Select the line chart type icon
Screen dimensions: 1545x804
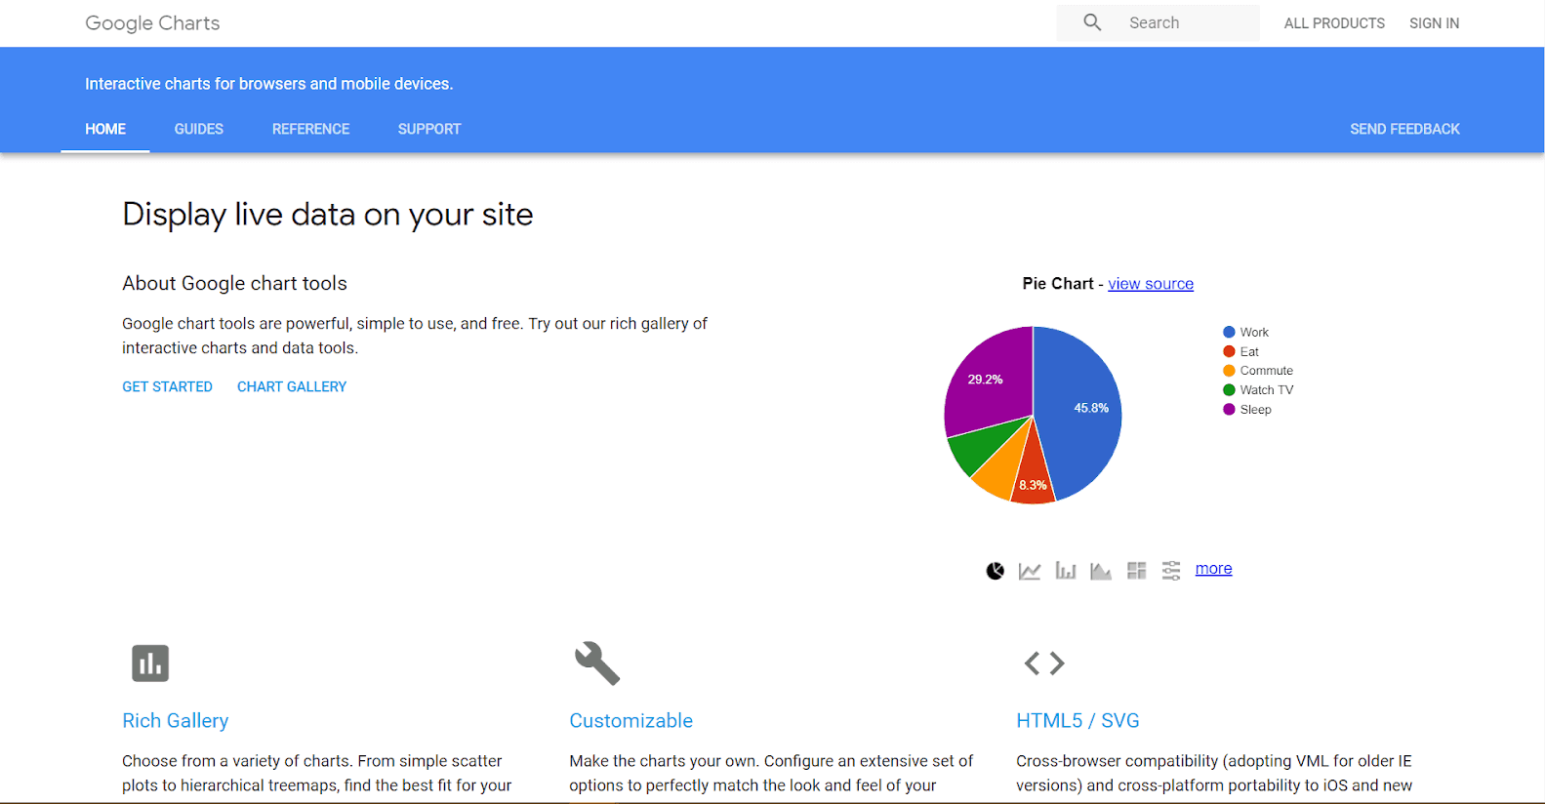(x=1030, y=571)
